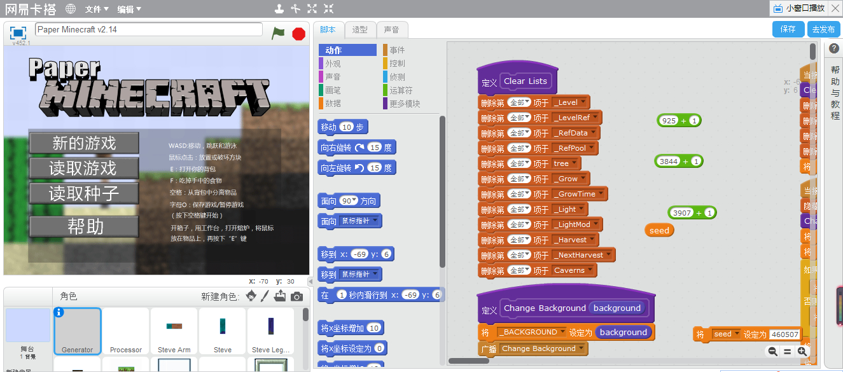Select the 事件 block category
The height and width of the screenshot is (372, 843).
coord(411,50)
